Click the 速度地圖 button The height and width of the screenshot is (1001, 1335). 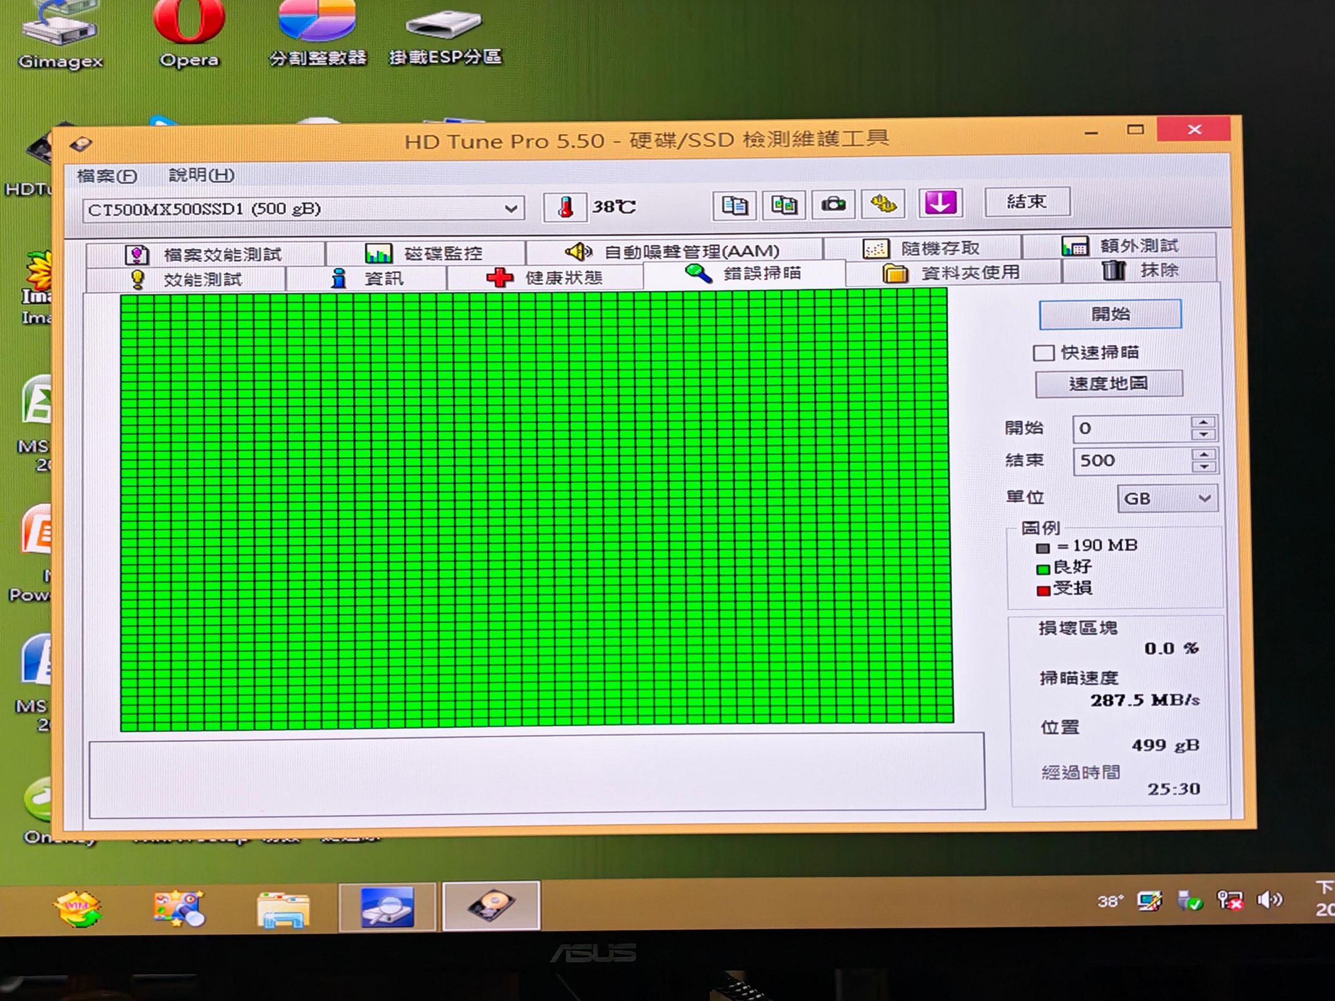point(1109,384)
